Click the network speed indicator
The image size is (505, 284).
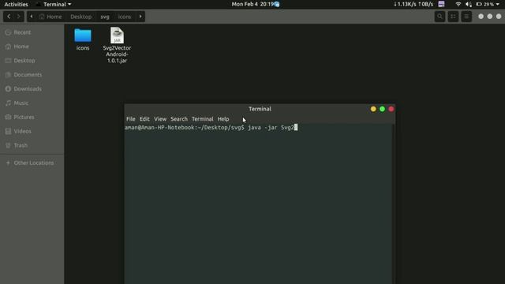tap(413, 4)
